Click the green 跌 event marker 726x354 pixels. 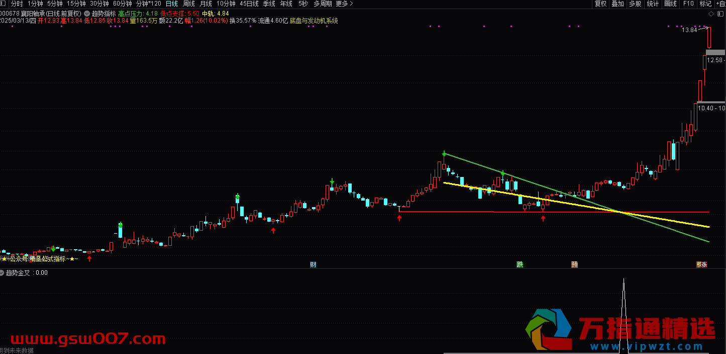pos(520,265)
